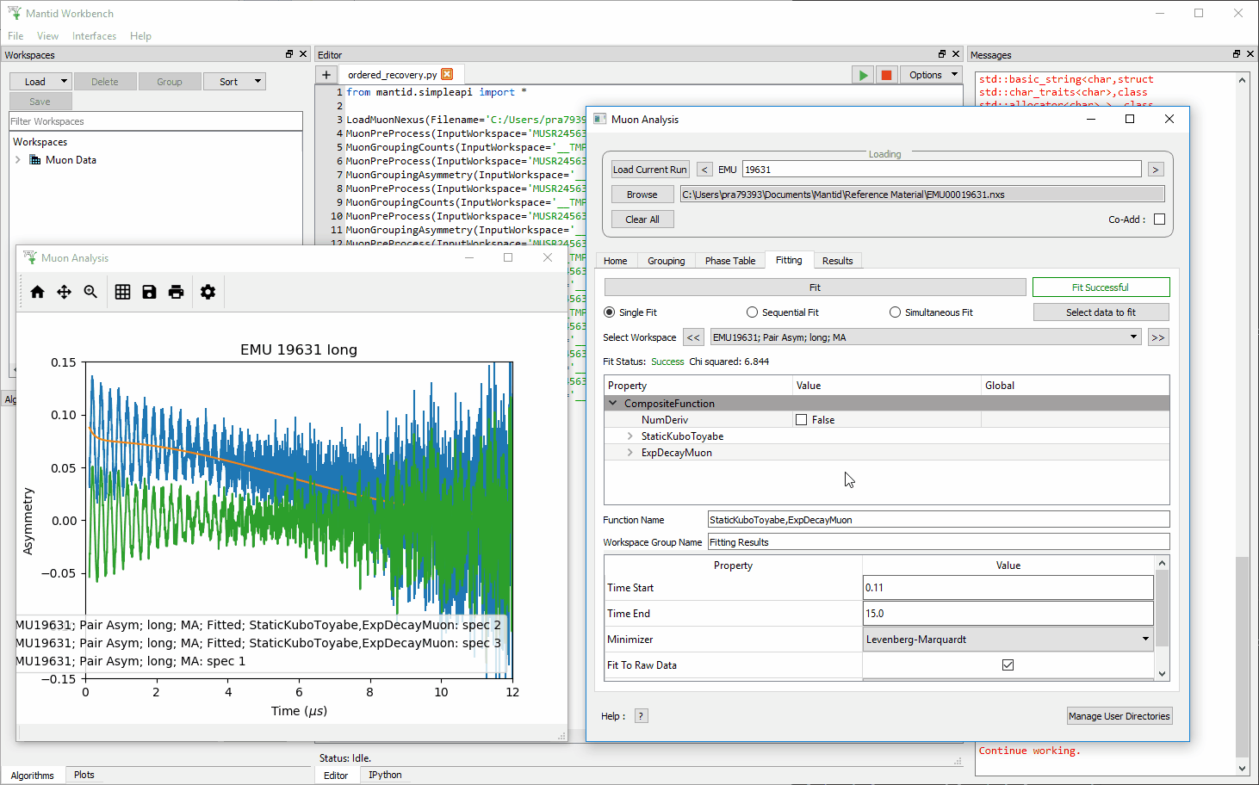The width and height of the screenshot is (1259, 785).
Task: Toggle plot grid lines icon
Action: point(122,293)
